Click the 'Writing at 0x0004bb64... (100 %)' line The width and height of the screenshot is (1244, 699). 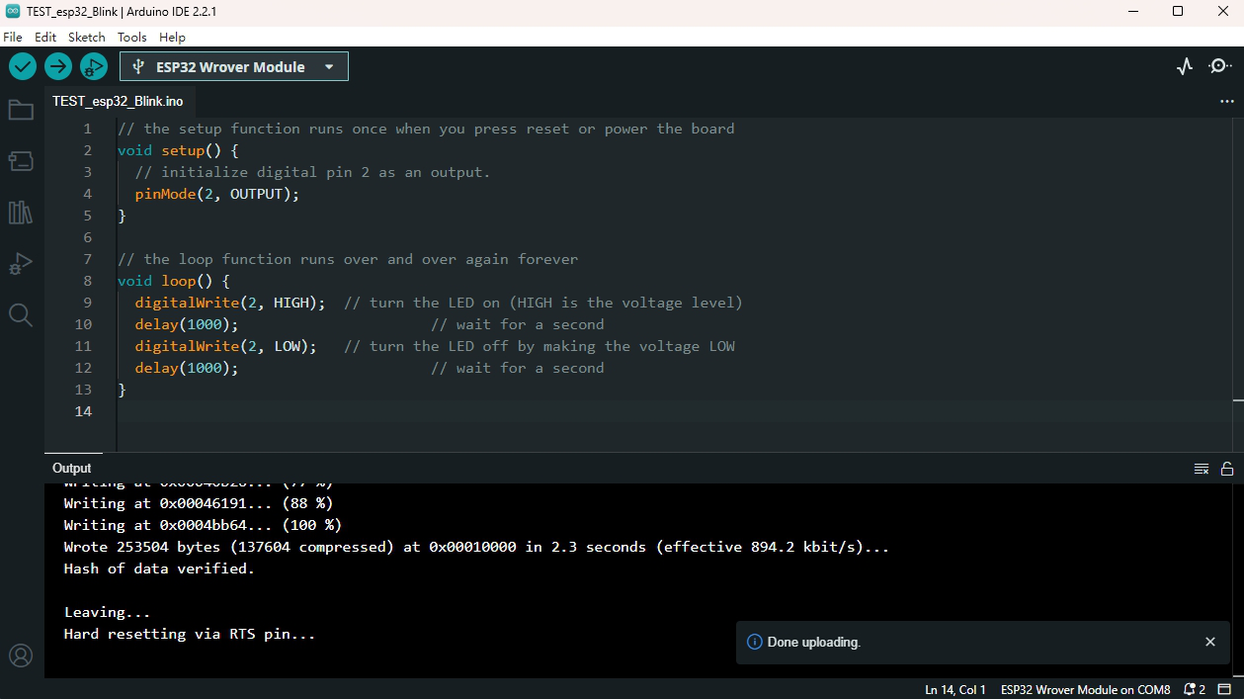point(203,525)
